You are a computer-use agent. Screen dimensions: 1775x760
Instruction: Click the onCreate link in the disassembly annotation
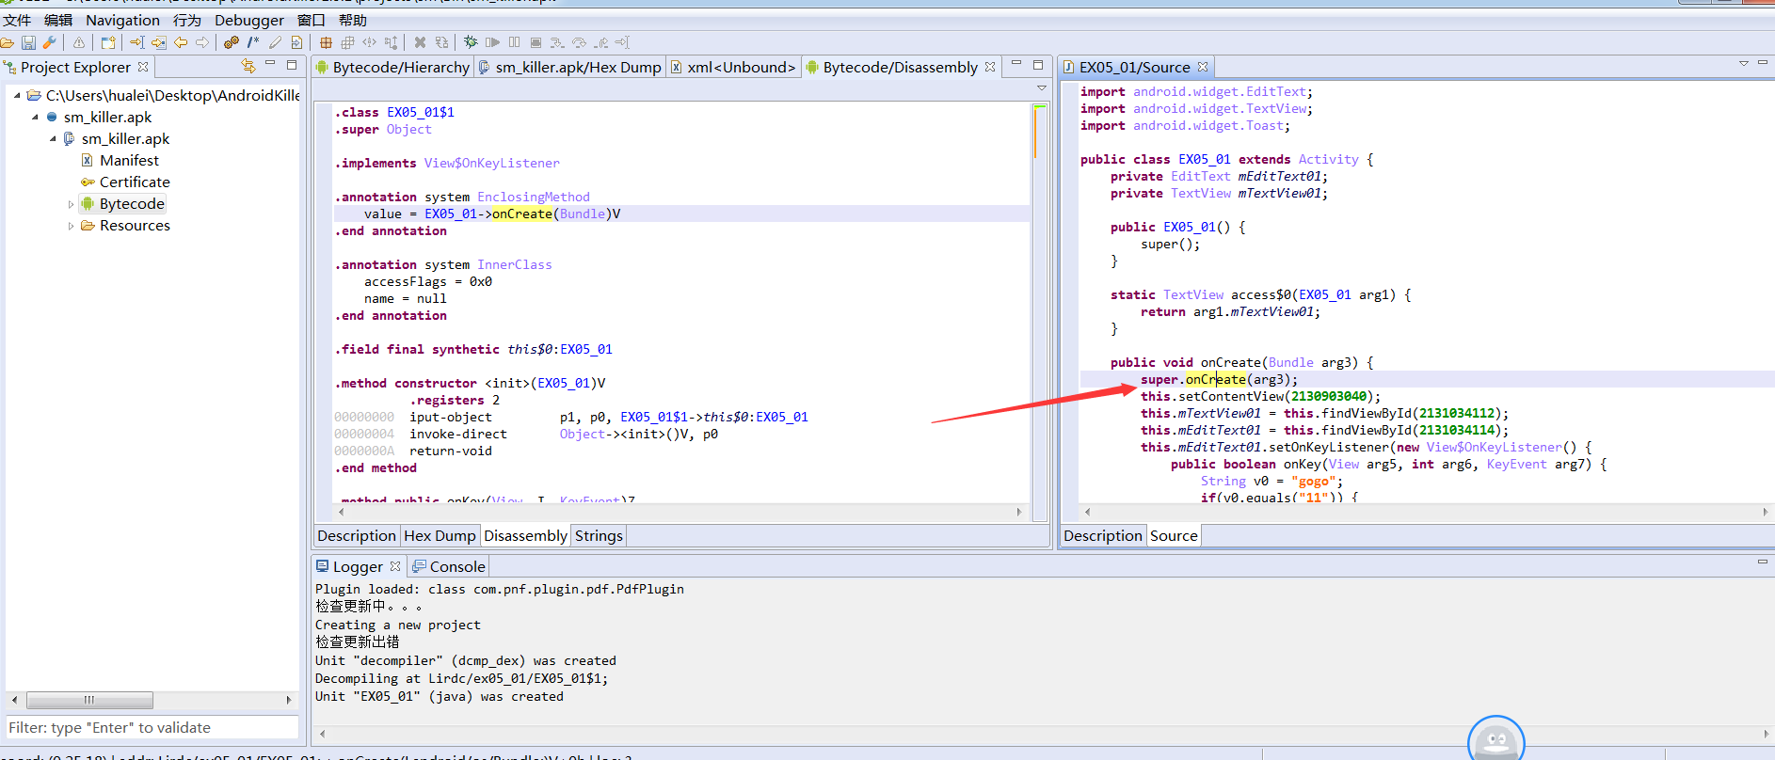(522, 214)
